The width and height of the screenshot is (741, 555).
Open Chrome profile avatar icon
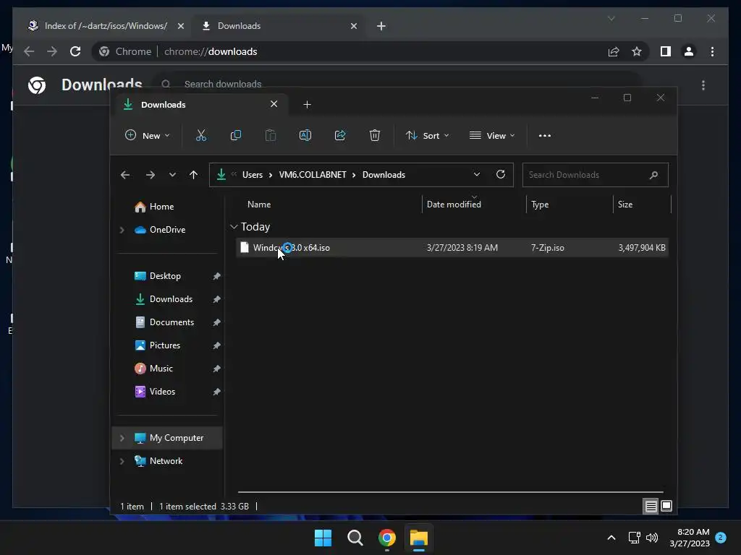click(x=689, y=51)
